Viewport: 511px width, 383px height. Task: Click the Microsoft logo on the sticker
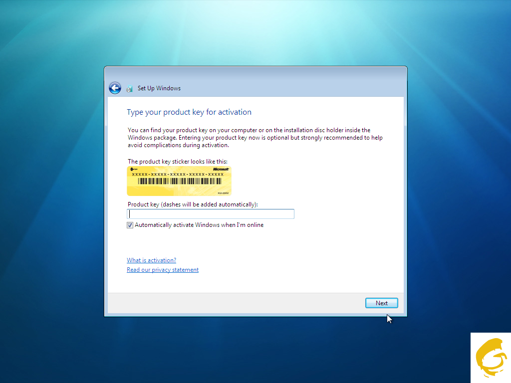click(220, 170)
